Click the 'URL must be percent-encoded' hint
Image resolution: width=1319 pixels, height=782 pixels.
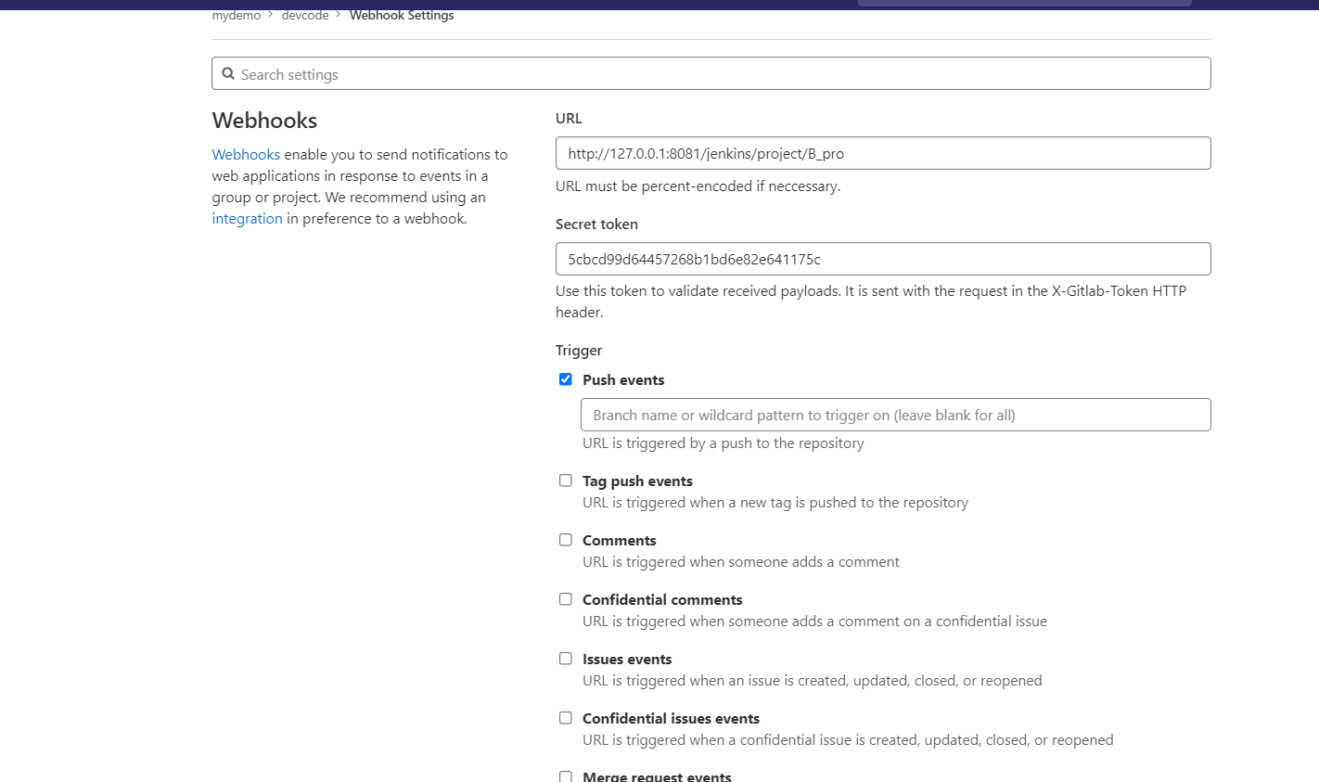698,186
